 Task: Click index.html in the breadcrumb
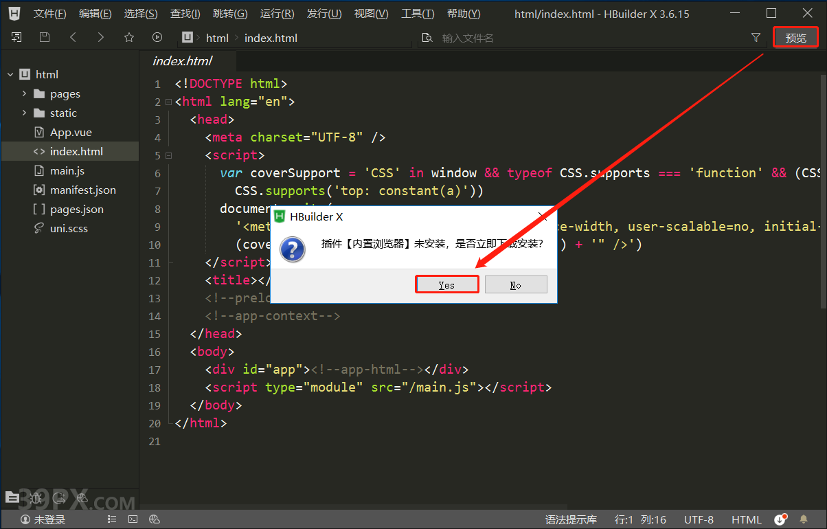coord(271,38)
